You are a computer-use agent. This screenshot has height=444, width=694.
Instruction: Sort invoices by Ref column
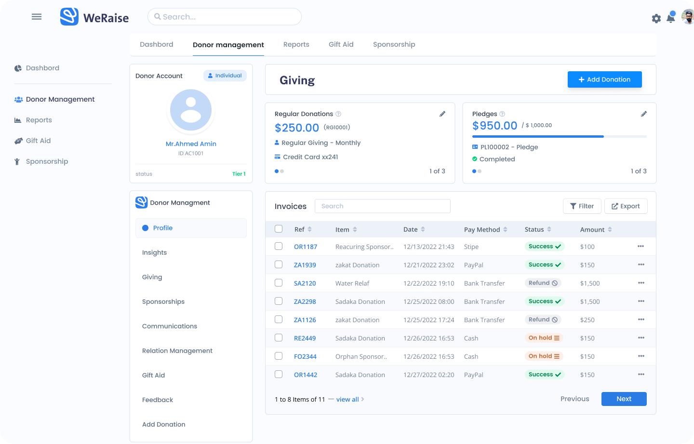[309, 230]
